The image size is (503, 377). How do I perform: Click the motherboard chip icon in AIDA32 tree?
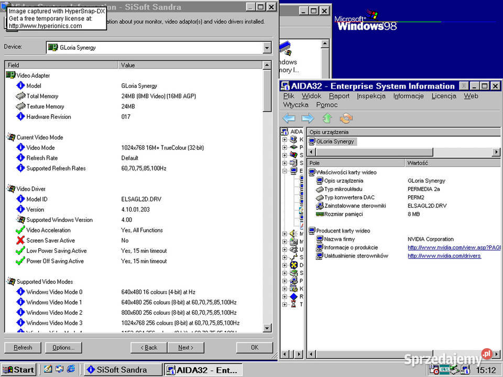coord(293,147)
